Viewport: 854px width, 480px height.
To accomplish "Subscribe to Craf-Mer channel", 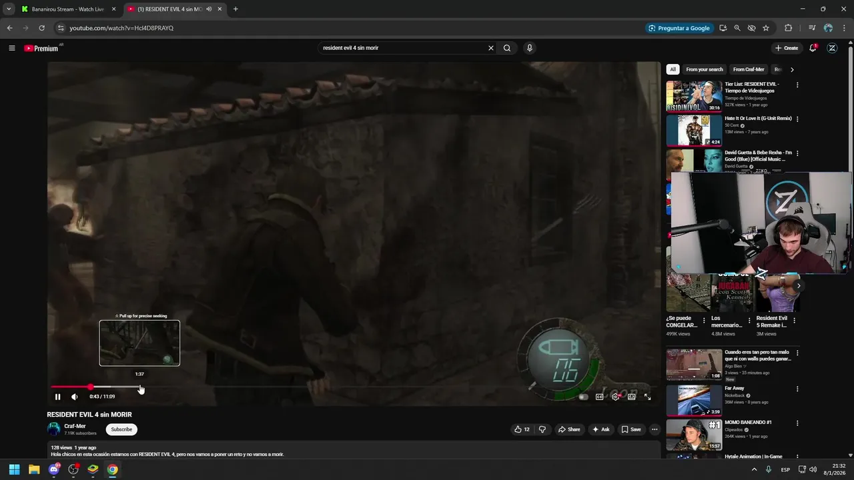I will tap(121, 429).
